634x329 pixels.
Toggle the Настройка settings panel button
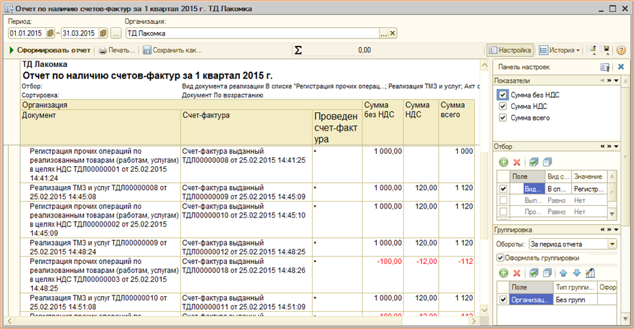pyautogui.click(x=510, y=50)
